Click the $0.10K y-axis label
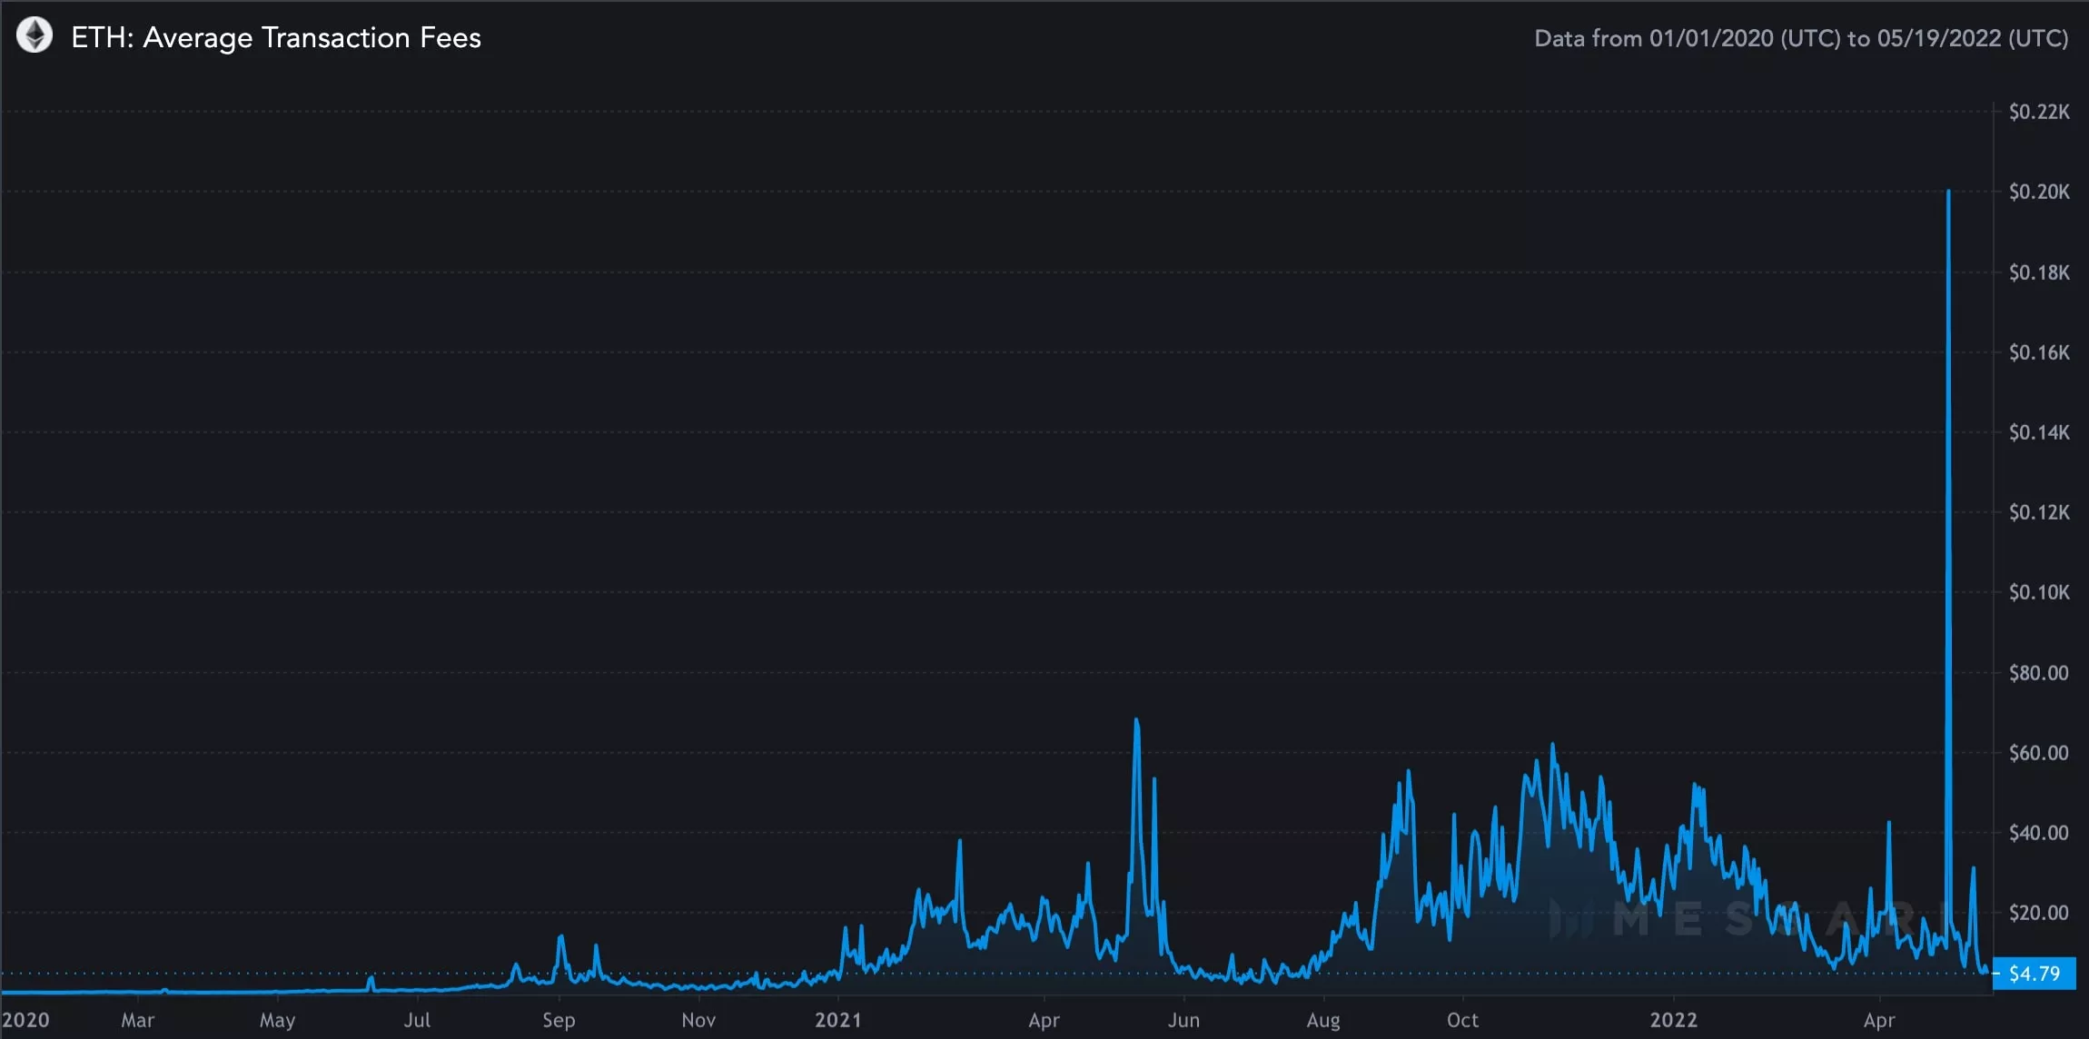 click(2039, 592)
